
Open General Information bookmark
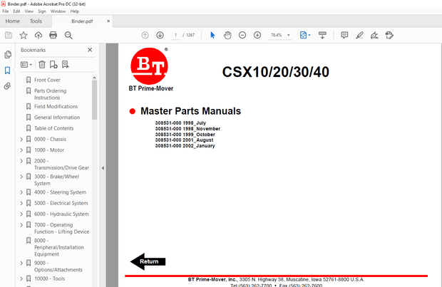coord(57,118)
